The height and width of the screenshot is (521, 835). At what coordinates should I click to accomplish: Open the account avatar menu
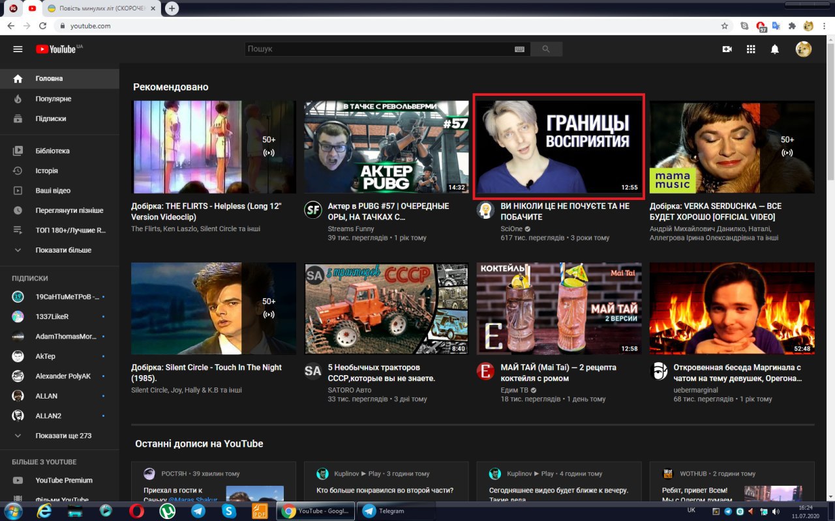coord(803,49)
